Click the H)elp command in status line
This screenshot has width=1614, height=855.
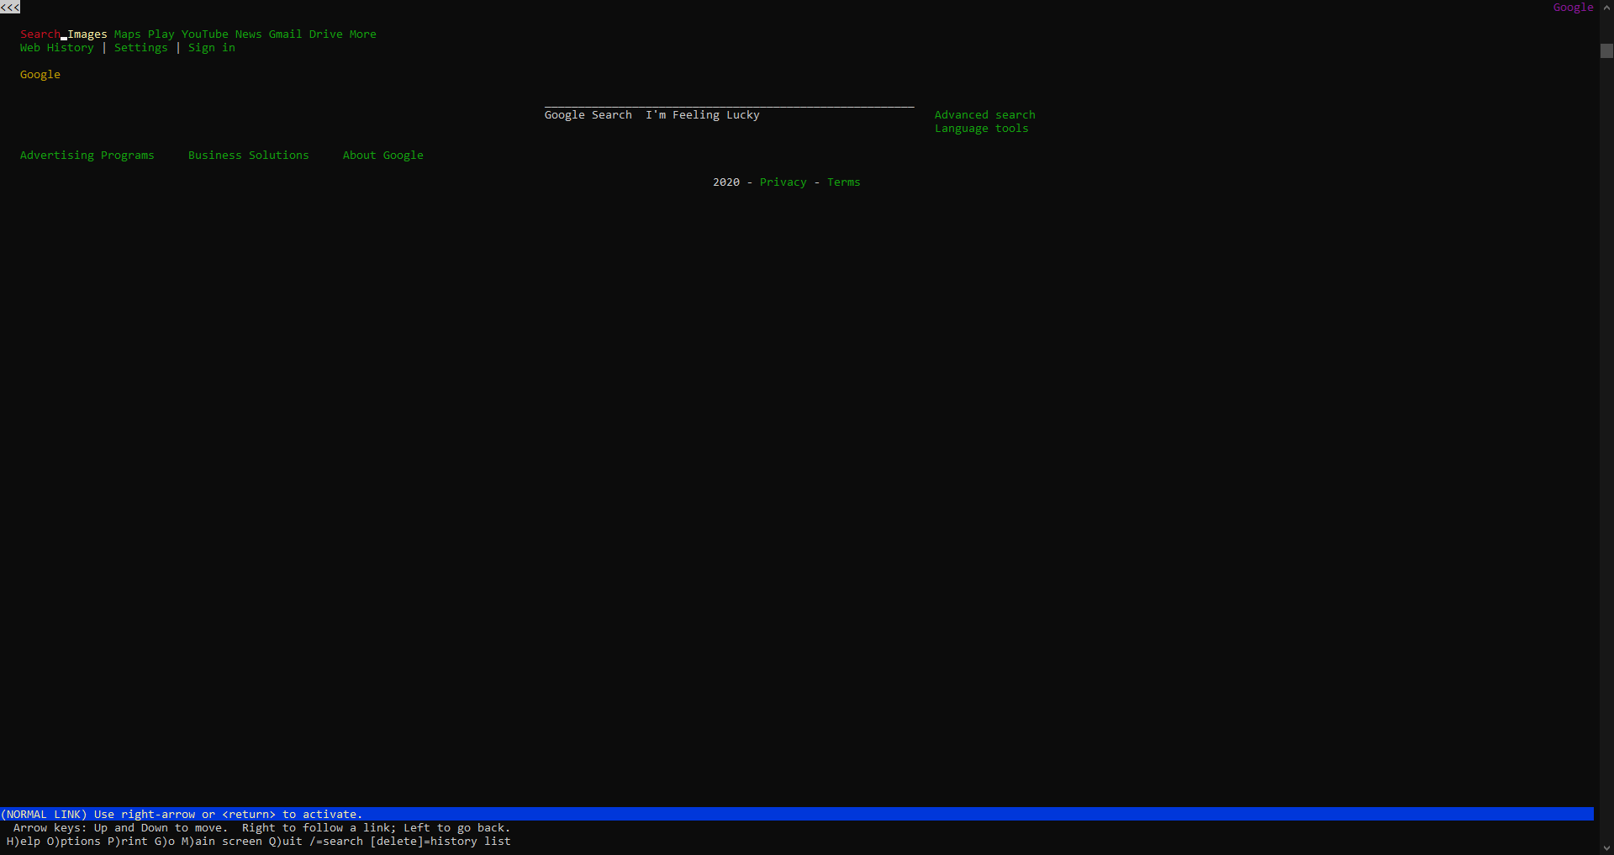24,842
